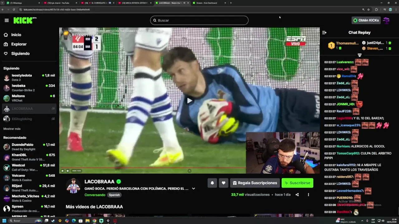Open the three-dot video options menu

click(308, 195)
